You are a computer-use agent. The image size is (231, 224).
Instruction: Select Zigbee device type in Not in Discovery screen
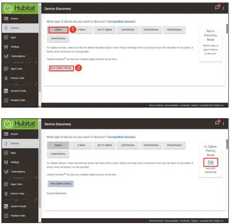[58, 30]
